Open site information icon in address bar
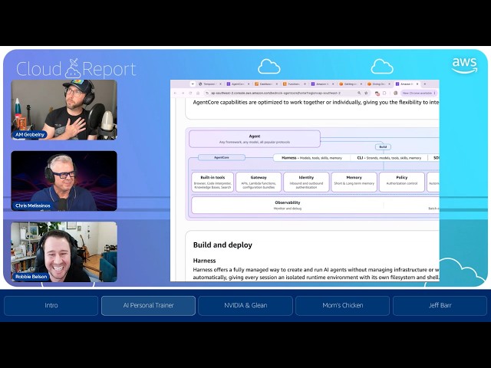This screenshot has height=368, width=491. pyautogui.click(x=206, y=94)
